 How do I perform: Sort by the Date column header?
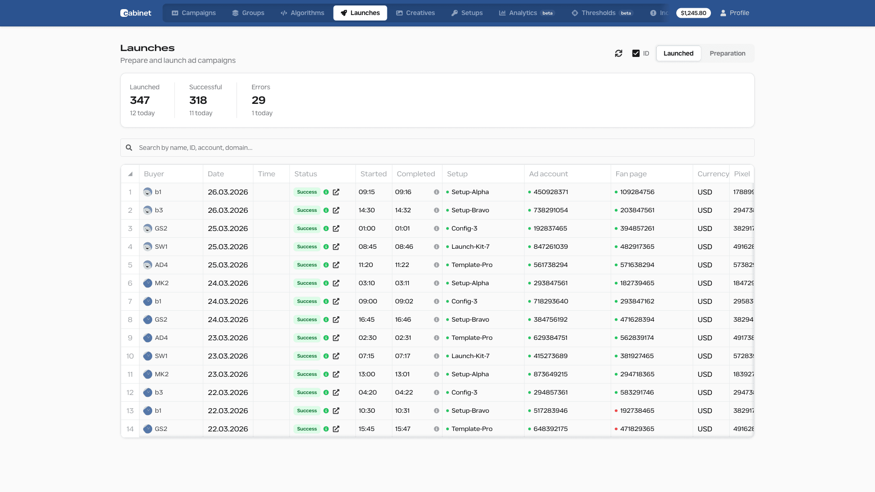(x=216, y=174)
